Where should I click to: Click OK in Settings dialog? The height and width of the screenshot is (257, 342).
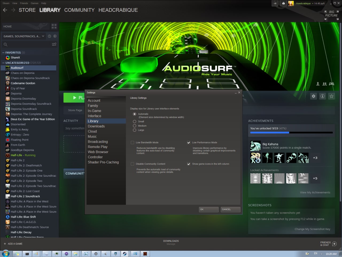click(209, 209)
